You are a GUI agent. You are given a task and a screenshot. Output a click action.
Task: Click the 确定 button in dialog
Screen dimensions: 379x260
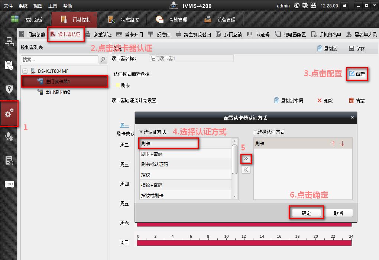tap(306, 213)
